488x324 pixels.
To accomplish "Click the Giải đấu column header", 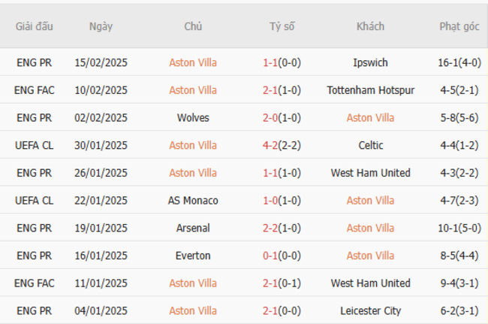I will 34,26.
